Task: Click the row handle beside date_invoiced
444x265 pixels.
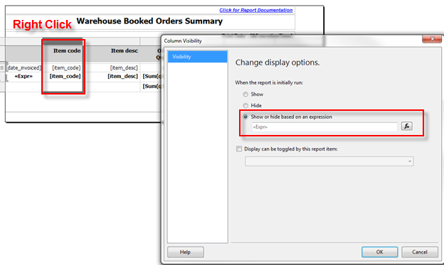Action: click(x=2, y=68)
